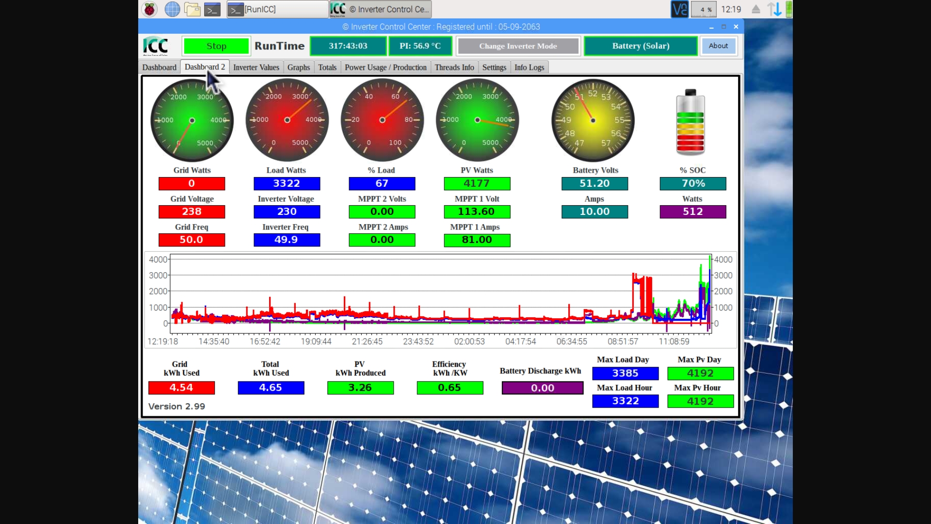Screen dimensions: 931x524
Task: Select the Power Usage / Production tab
Action: click(385, 67)
